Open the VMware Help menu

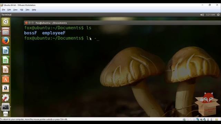(34, 10)
